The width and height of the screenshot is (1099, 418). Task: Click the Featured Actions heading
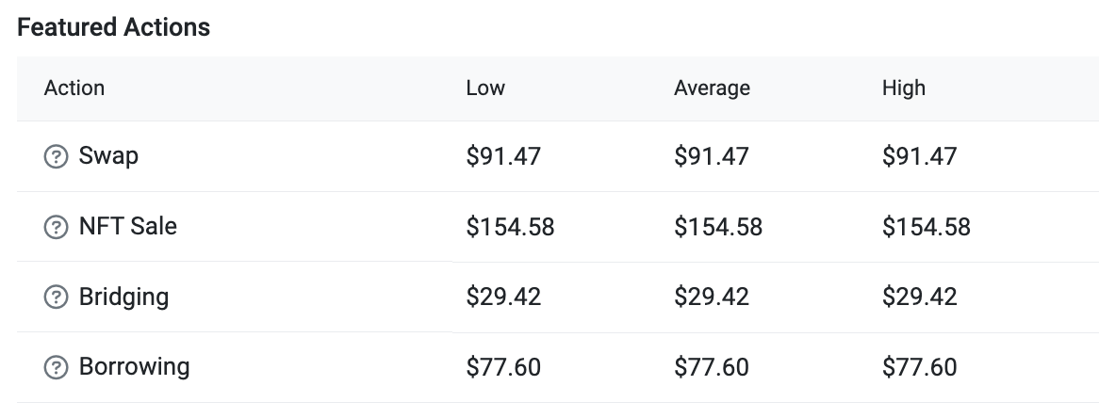click(x=113, y=27)
